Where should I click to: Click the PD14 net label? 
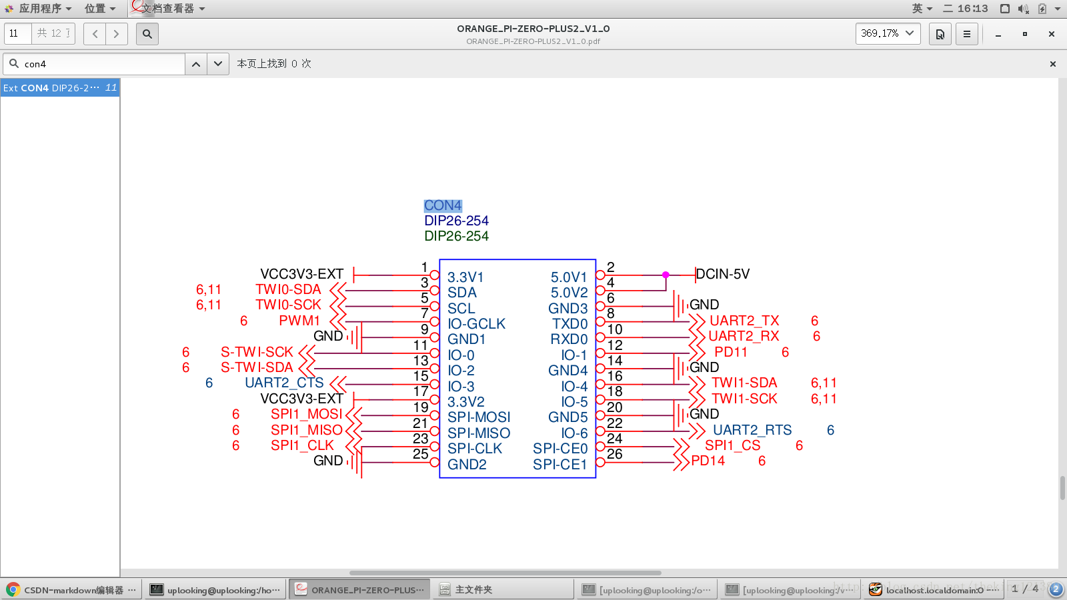click(708, 461)
